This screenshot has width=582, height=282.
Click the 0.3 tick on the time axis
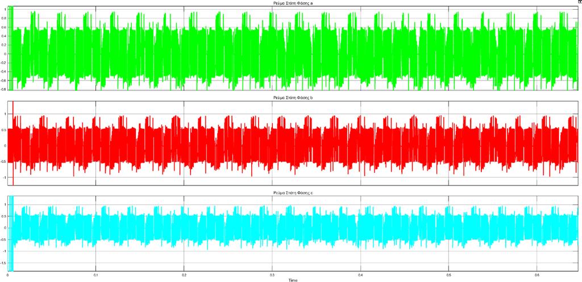tap(272, 276)
